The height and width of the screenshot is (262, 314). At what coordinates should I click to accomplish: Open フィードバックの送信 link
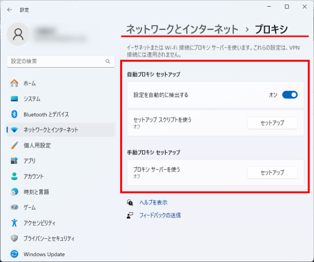tap(160, 215)
